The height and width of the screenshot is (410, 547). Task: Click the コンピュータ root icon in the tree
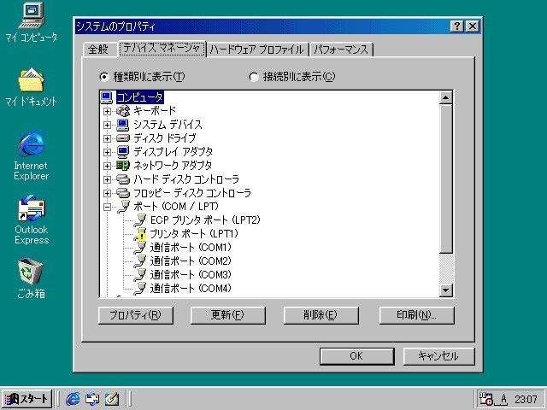[106, 97]
